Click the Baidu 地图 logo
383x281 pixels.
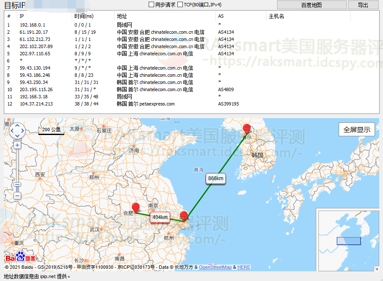[21, 257]
